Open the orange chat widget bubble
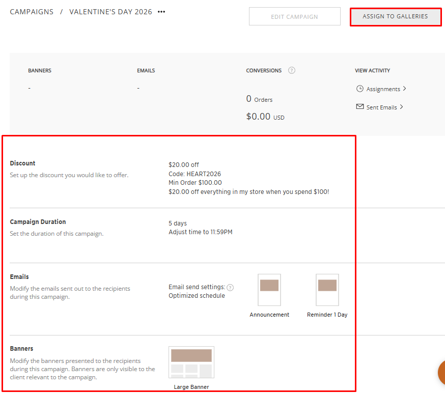The height and width of the screenshot is (393, 445). pos(440,373)
